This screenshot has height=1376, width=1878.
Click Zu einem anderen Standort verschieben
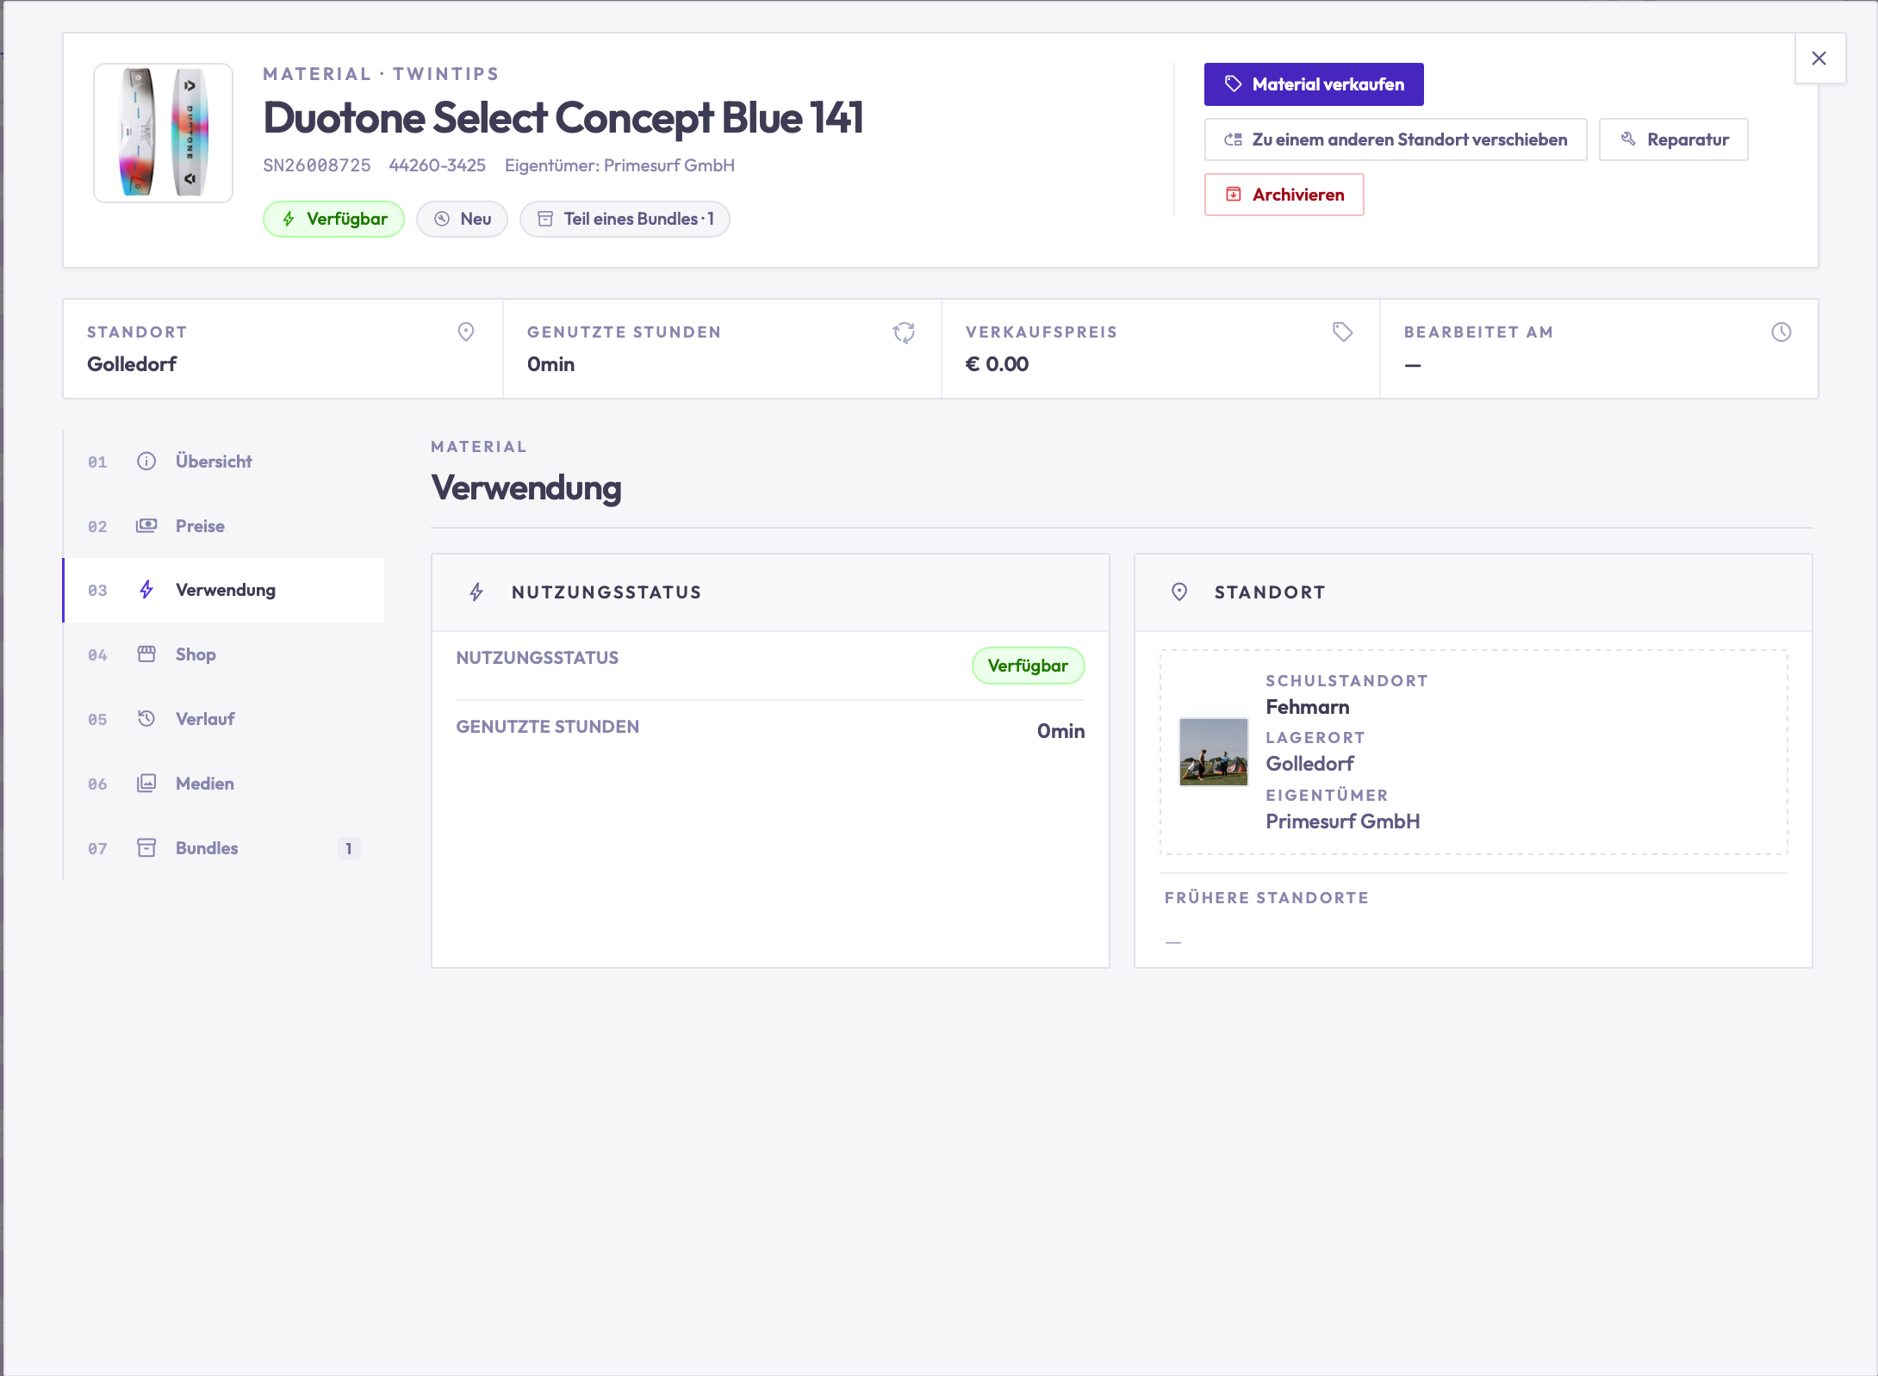[1395, 139]
